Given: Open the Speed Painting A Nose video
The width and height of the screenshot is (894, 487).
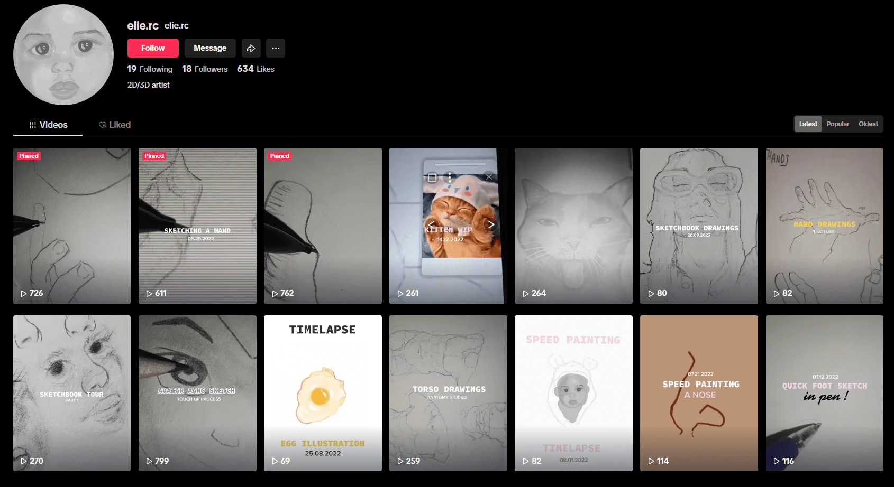Looking at the screenshot, I should point(699,393).
